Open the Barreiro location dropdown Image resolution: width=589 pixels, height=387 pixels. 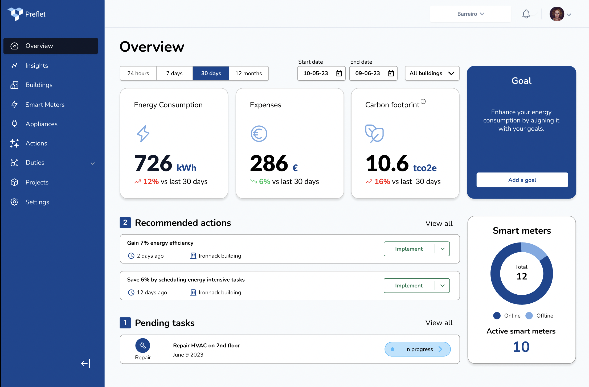(x=470, y=14)
